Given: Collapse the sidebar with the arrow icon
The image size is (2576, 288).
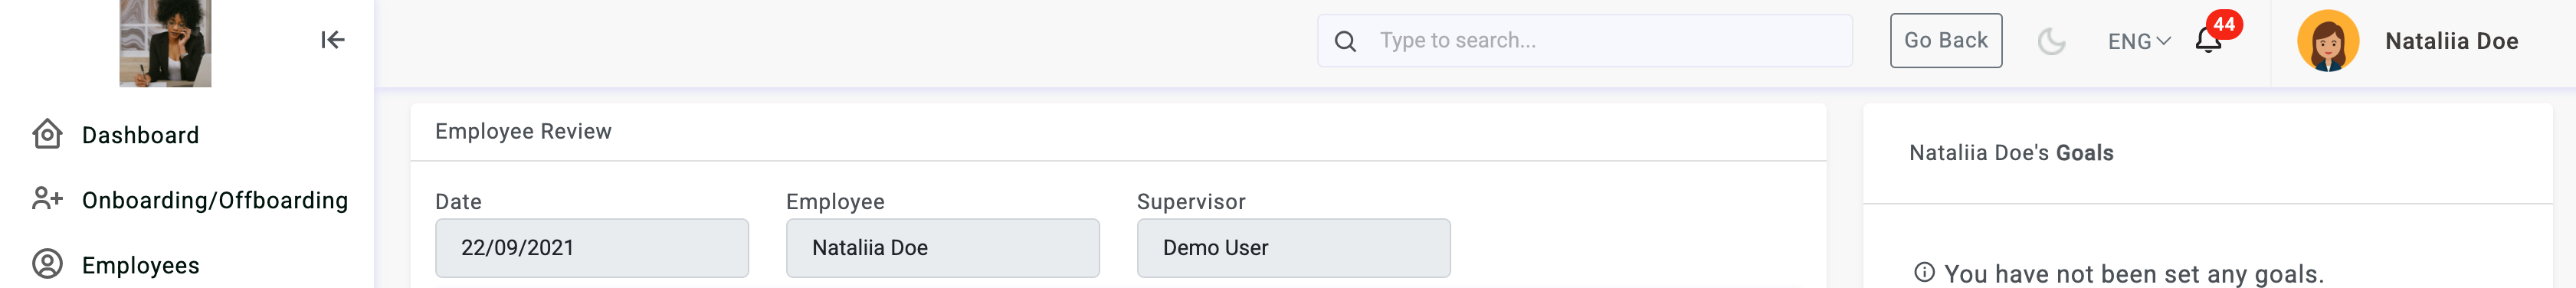Looking at the screenshot, I should [332, 40].
